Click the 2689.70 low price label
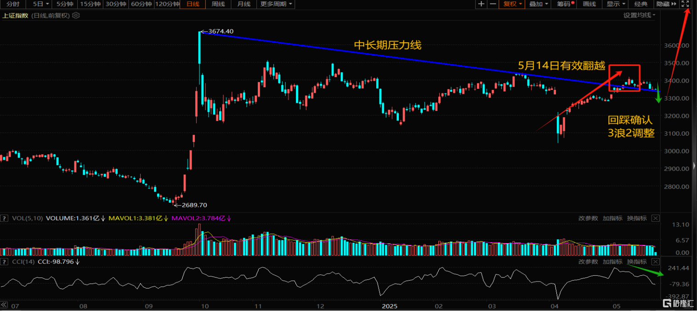Screen dimensions: 697x311 coord(194,205)
